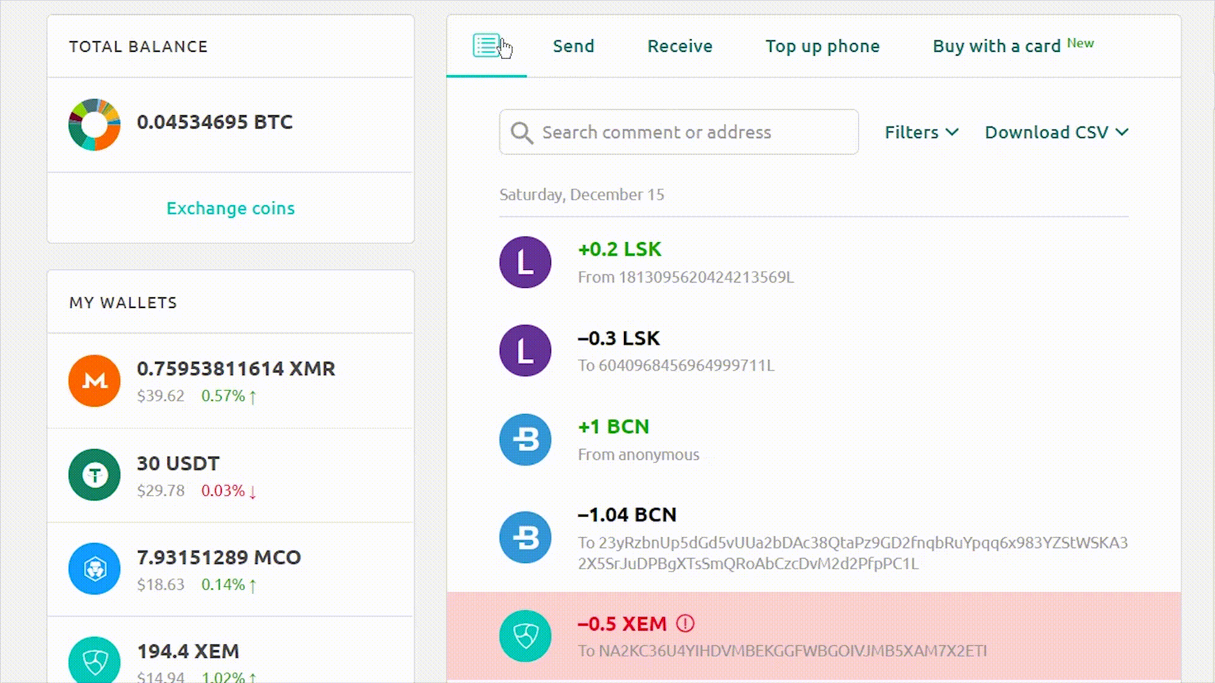Expand the Filters dropdown menu
1215x683 pixels.
(919, 132)
